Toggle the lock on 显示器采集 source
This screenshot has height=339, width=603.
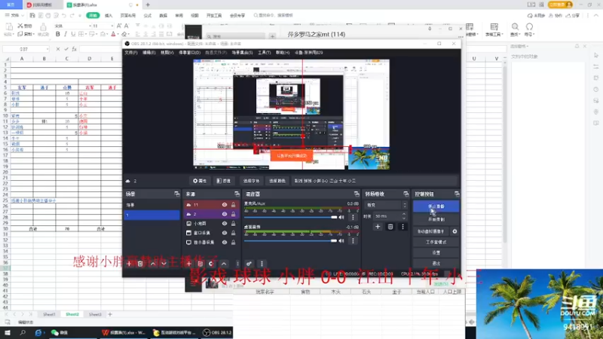point(233,243)
